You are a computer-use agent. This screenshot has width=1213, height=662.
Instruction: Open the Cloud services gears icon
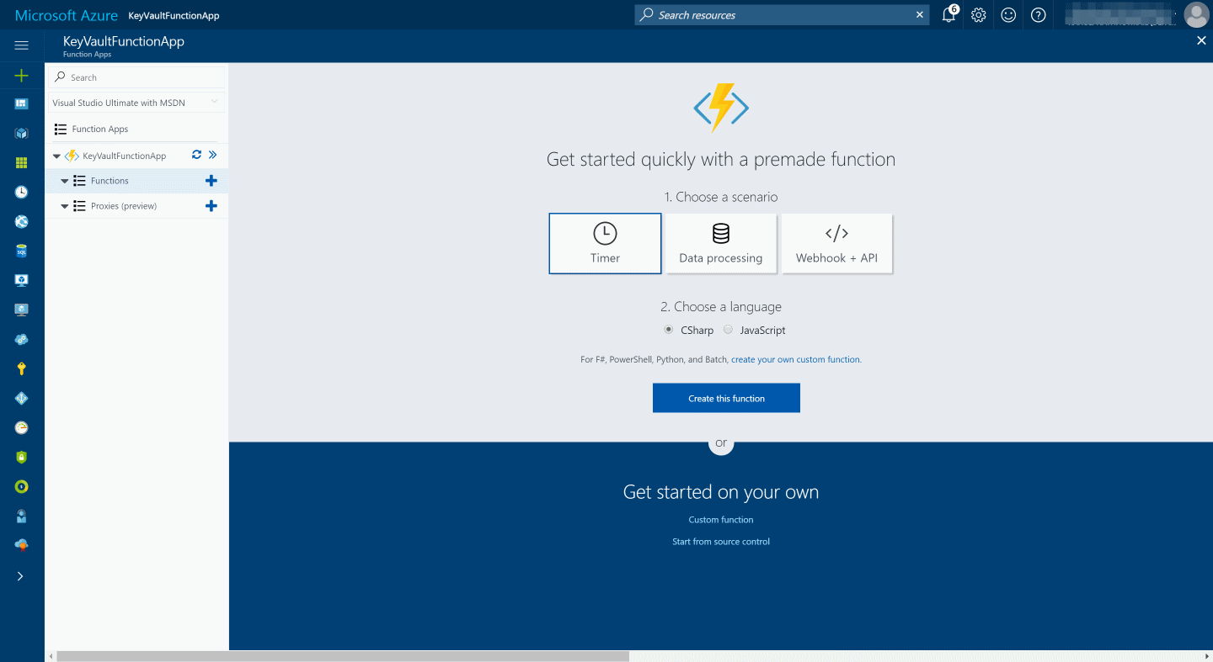coord(22,339)
